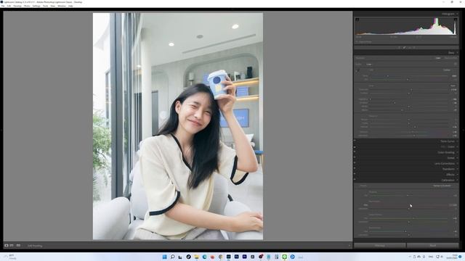The image size is (465, 261).
Task: Open the Help menu
Action: click(70, 6)
